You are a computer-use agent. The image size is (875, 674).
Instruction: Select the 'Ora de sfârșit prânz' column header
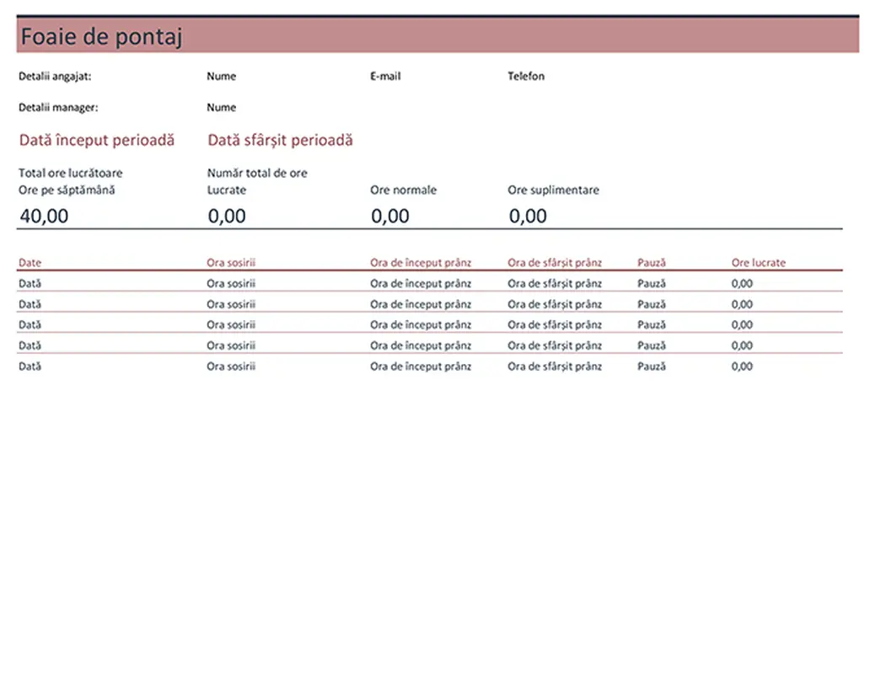coord(555,263)
